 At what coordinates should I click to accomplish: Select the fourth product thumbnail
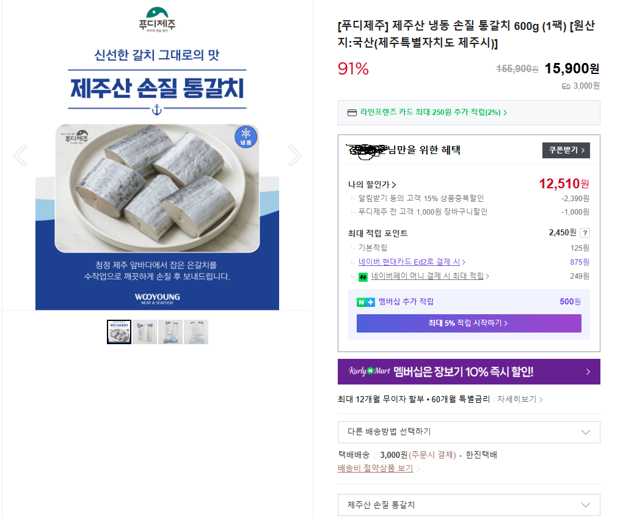click(x=196, y=332)
